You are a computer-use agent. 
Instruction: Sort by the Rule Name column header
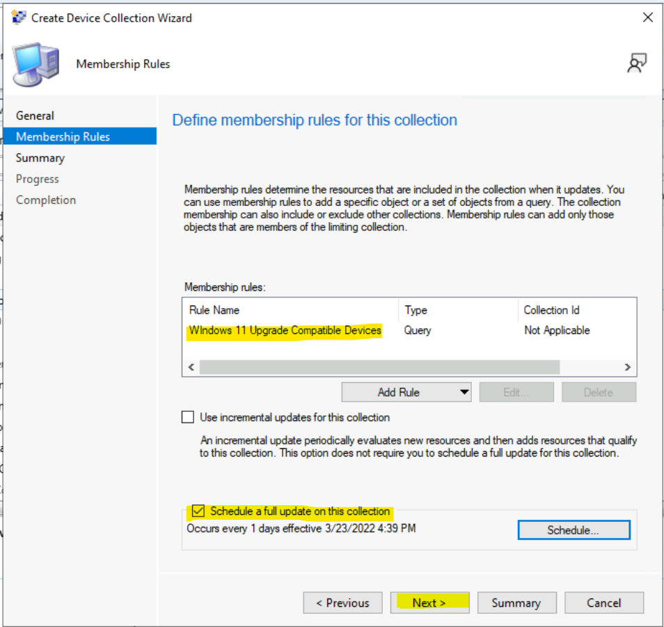[290, 310]
